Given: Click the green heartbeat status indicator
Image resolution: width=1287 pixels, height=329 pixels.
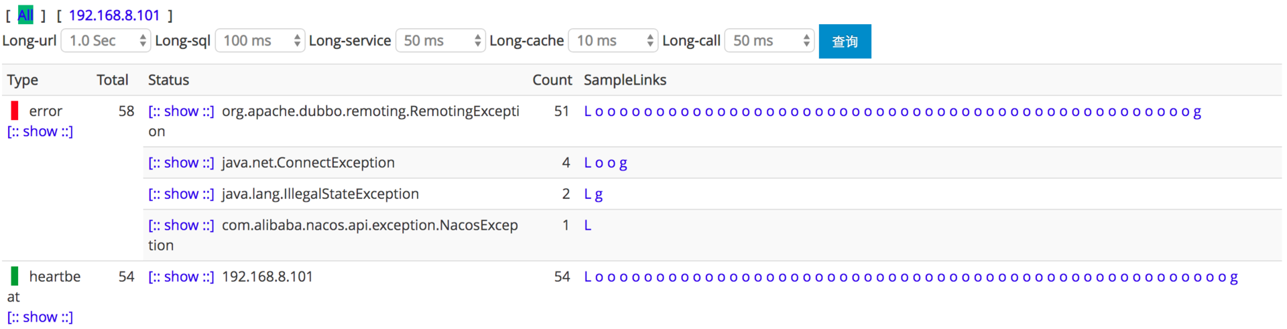Looking at the screenshot, I should (15, 276).
